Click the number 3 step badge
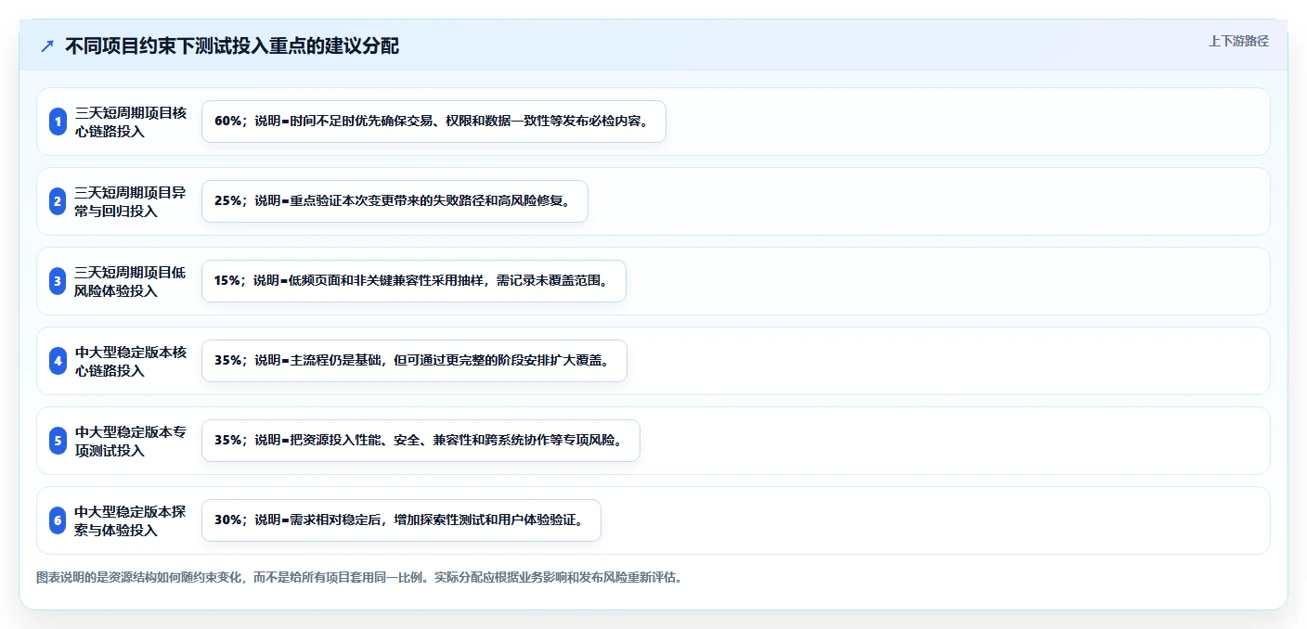This screenshot has height=629, width=1307. tap(58, 281)
